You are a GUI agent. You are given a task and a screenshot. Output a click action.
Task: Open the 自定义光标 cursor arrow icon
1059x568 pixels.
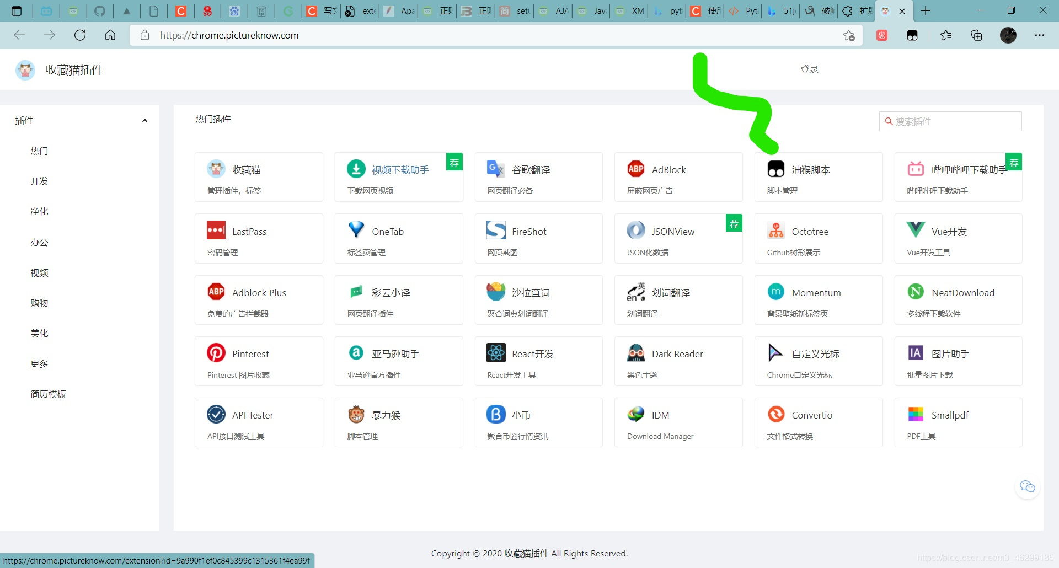pos(776,353)
